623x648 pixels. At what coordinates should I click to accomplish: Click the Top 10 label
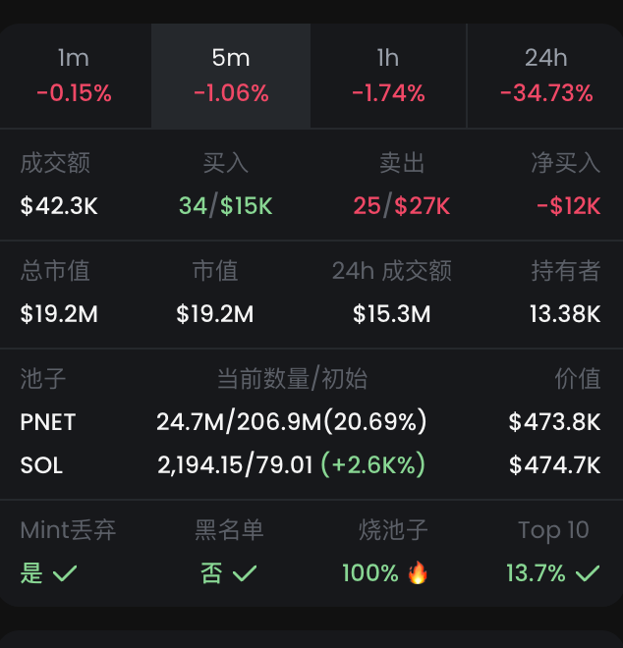pyautogui.click(x=553, y=531)
